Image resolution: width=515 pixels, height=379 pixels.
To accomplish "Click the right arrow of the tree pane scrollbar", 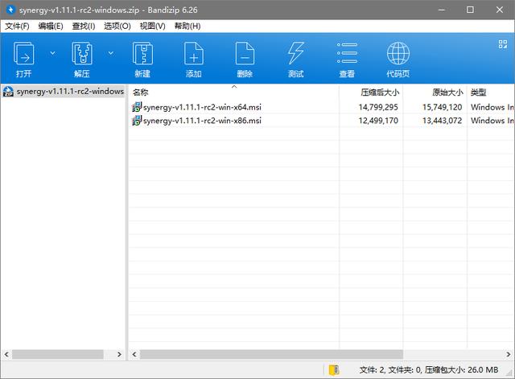I will point(119,354).
